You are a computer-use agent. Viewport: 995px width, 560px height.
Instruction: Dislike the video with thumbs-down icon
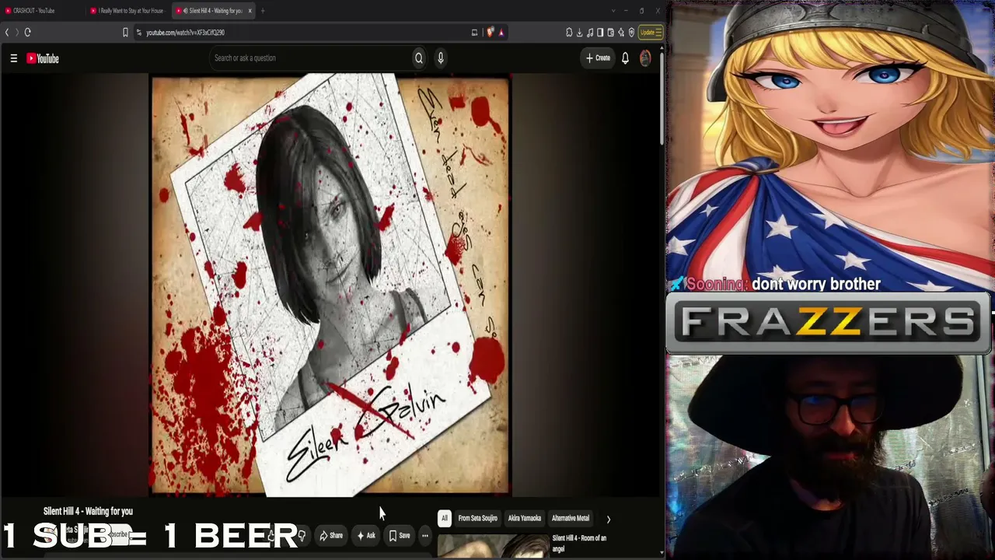(302, 535)
